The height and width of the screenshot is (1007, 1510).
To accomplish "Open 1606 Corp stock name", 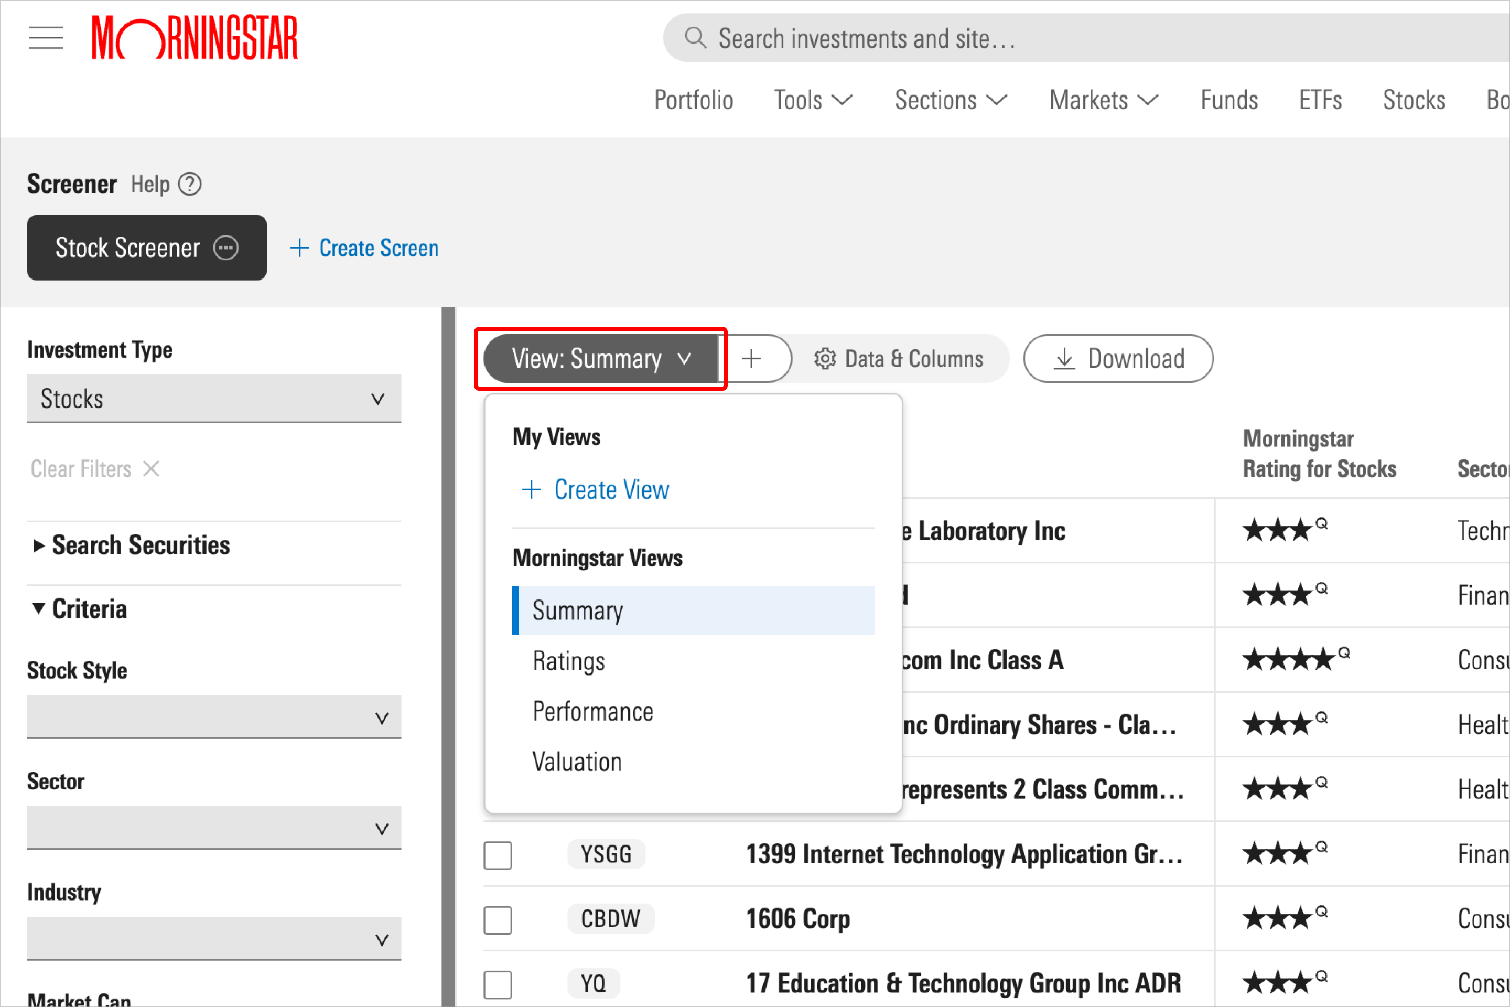I will click(x=797, y=919).
